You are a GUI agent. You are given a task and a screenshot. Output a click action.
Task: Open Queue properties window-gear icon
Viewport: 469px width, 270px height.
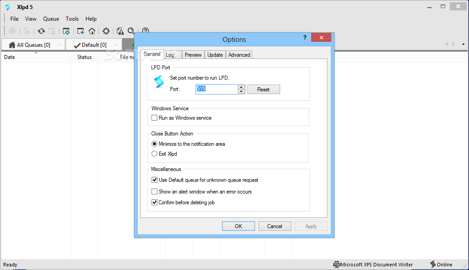pyautogui.click(x=66, y=31)
